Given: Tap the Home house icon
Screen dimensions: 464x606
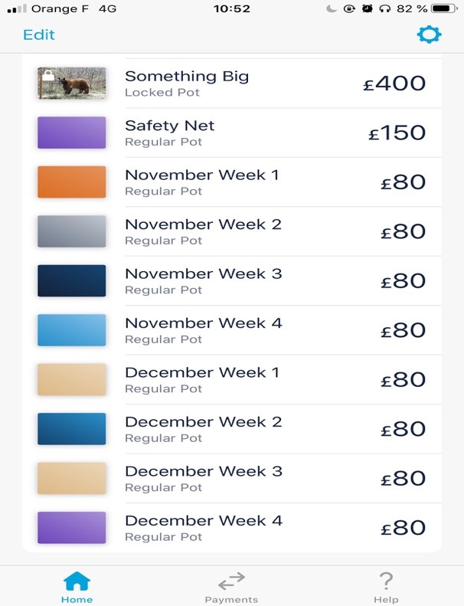Looking at the screenshot, I should tap(77, 581).
